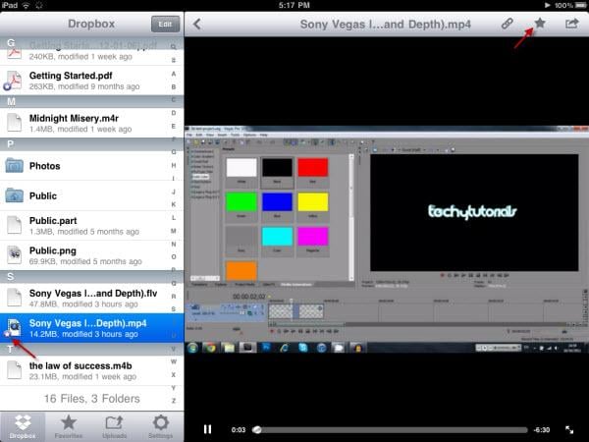The height and width of the screenshot is (442, 589).
Task: Click the Public.png thumbnail icon
Action: coord(15,254)
